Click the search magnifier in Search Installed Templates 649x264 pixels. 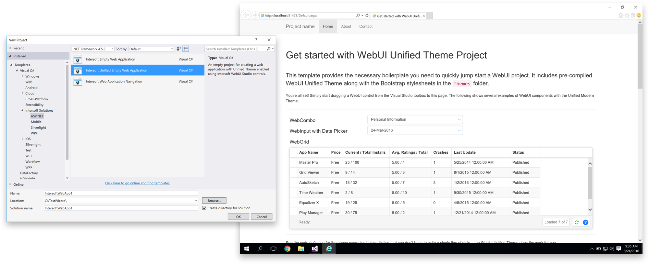point(268,49)
